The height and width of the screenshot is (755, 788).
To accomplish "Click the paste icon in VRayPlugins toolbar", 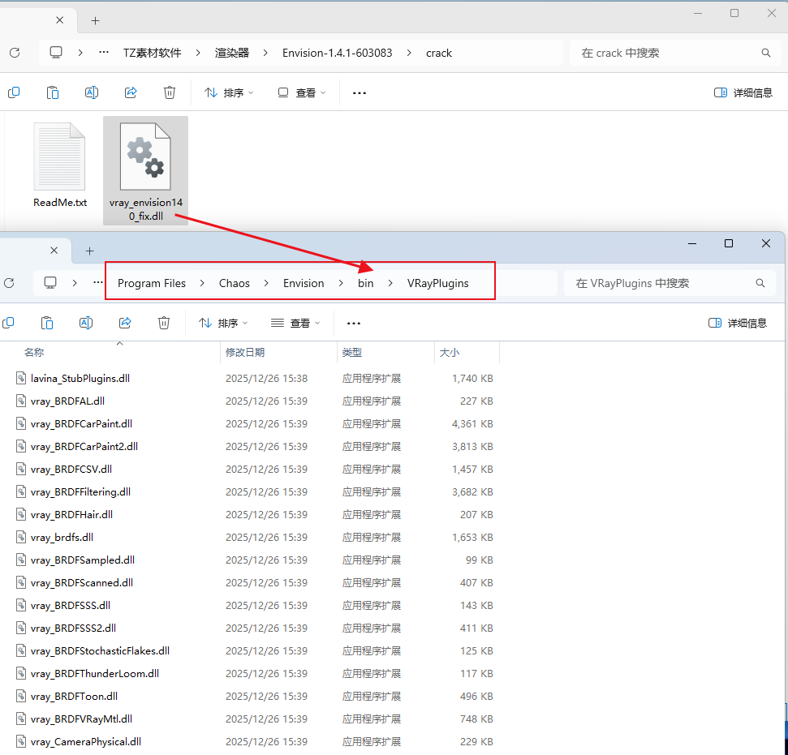I will 47,323.
